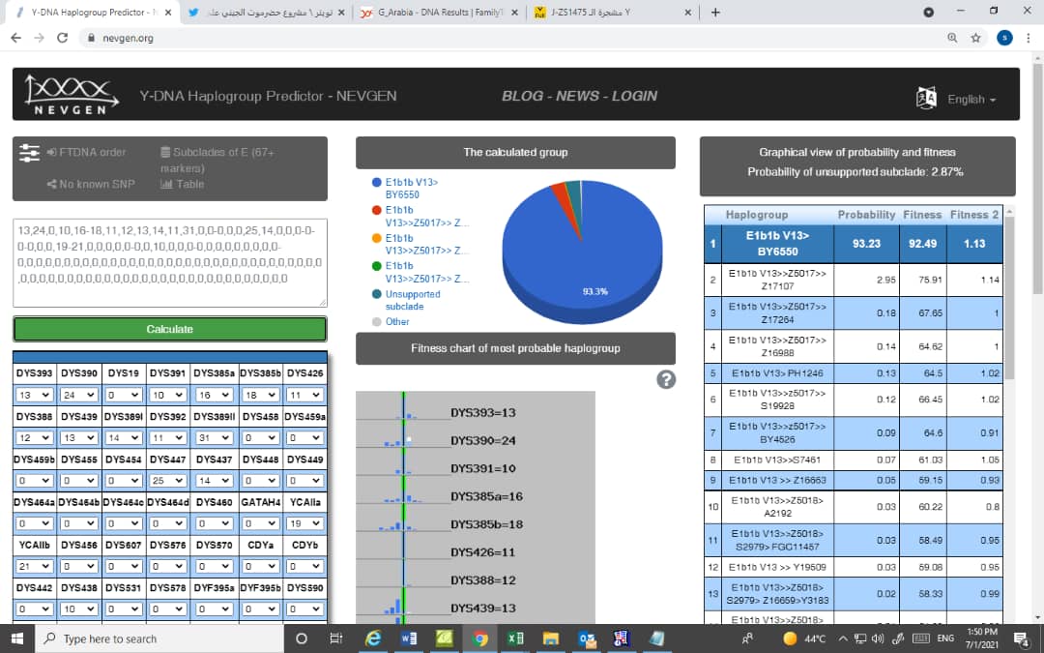
Task: Click the Probability column header
Action: (x=866, y=215)
